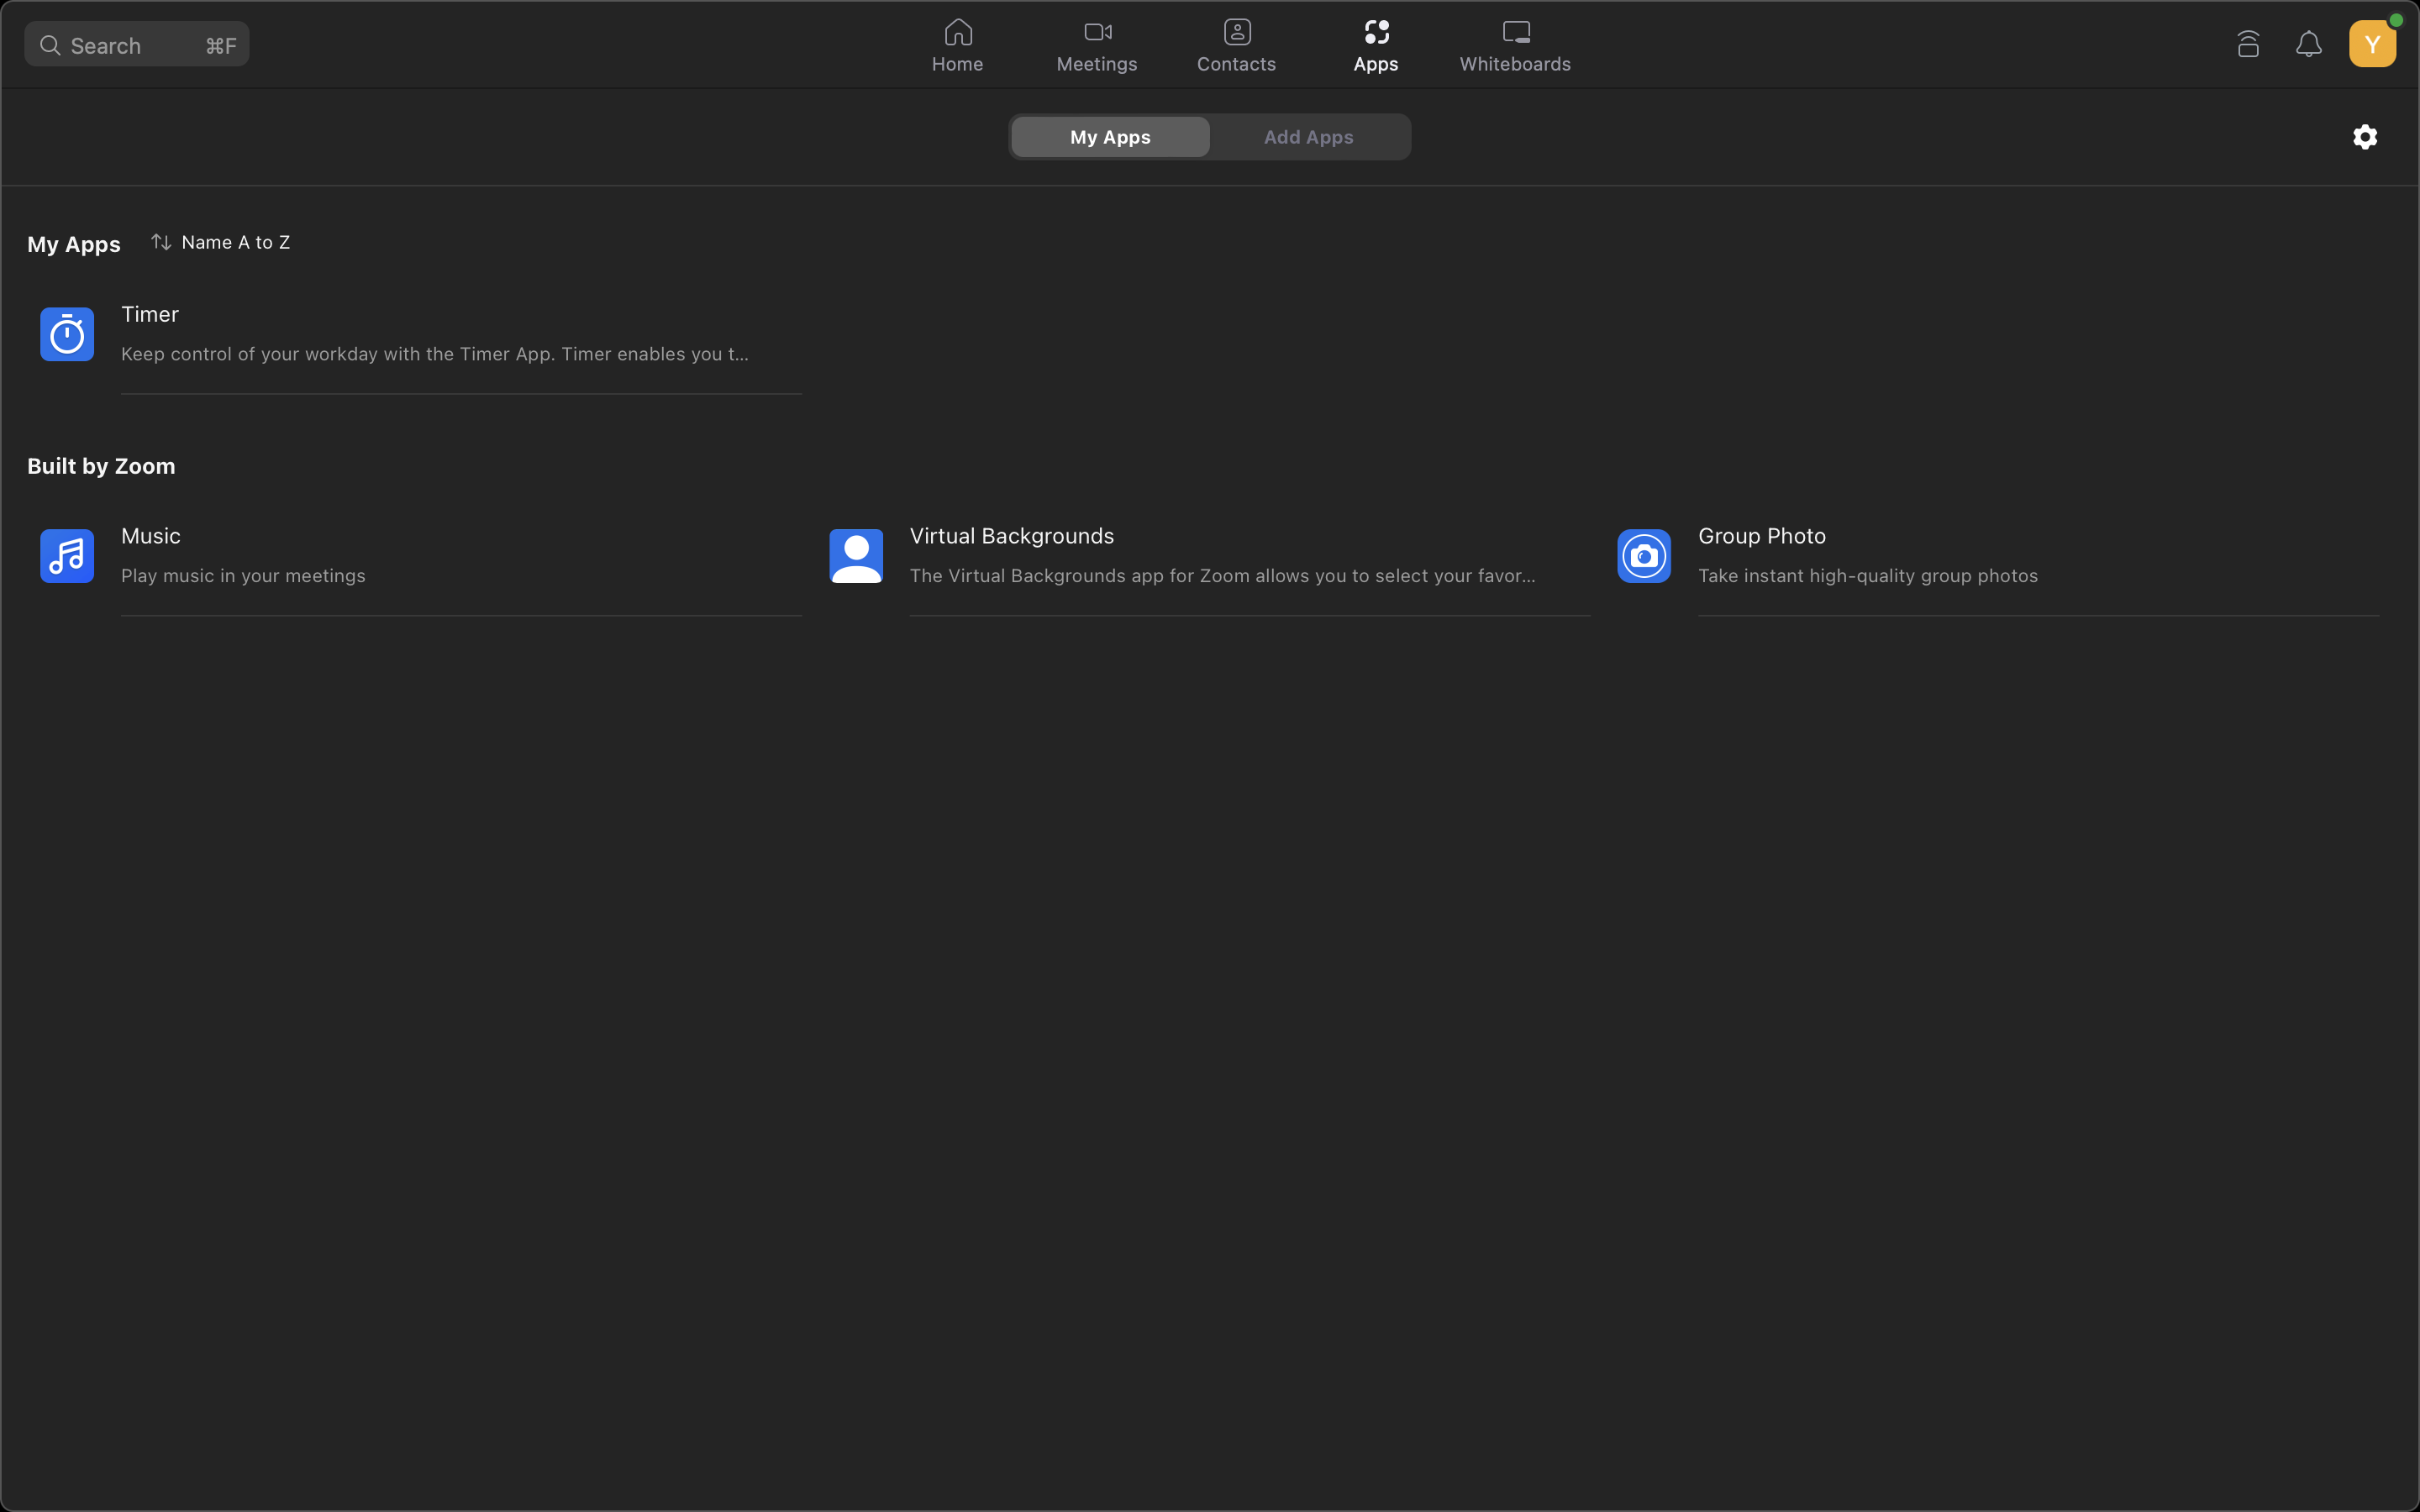
Task: Switch to Add Apps segment
Action: coord(1308,137)
